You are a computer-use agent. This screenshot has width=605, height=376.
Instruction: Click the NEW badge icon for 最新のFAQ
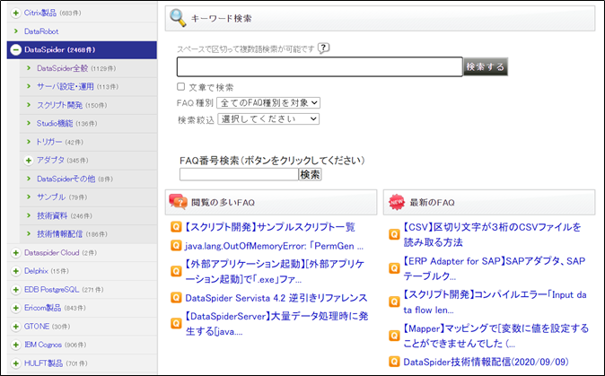click(x=396, y=201)
